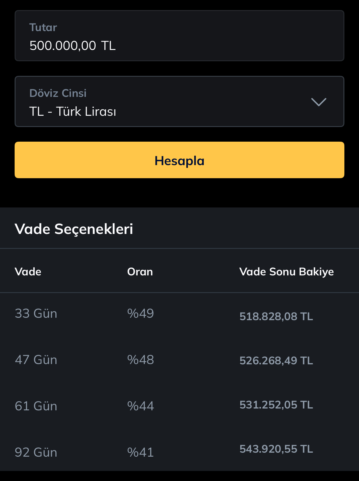Click the Vade Sonu Bakiye column header
The height and width of the screenshot is (481, 359).
coord(287,272)
